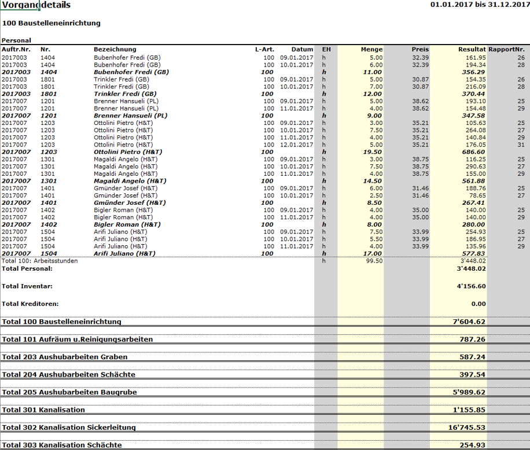Select the result value '154.48'
This screenshot has height=450, width=530.
coord(476,108)
